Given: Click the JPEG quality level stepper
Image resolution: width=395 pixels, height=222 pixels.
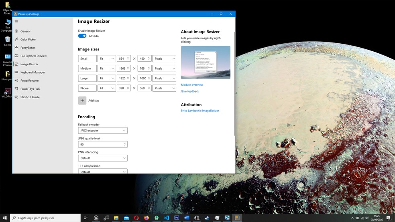Looking at the screenshot, I should point(124,144).
